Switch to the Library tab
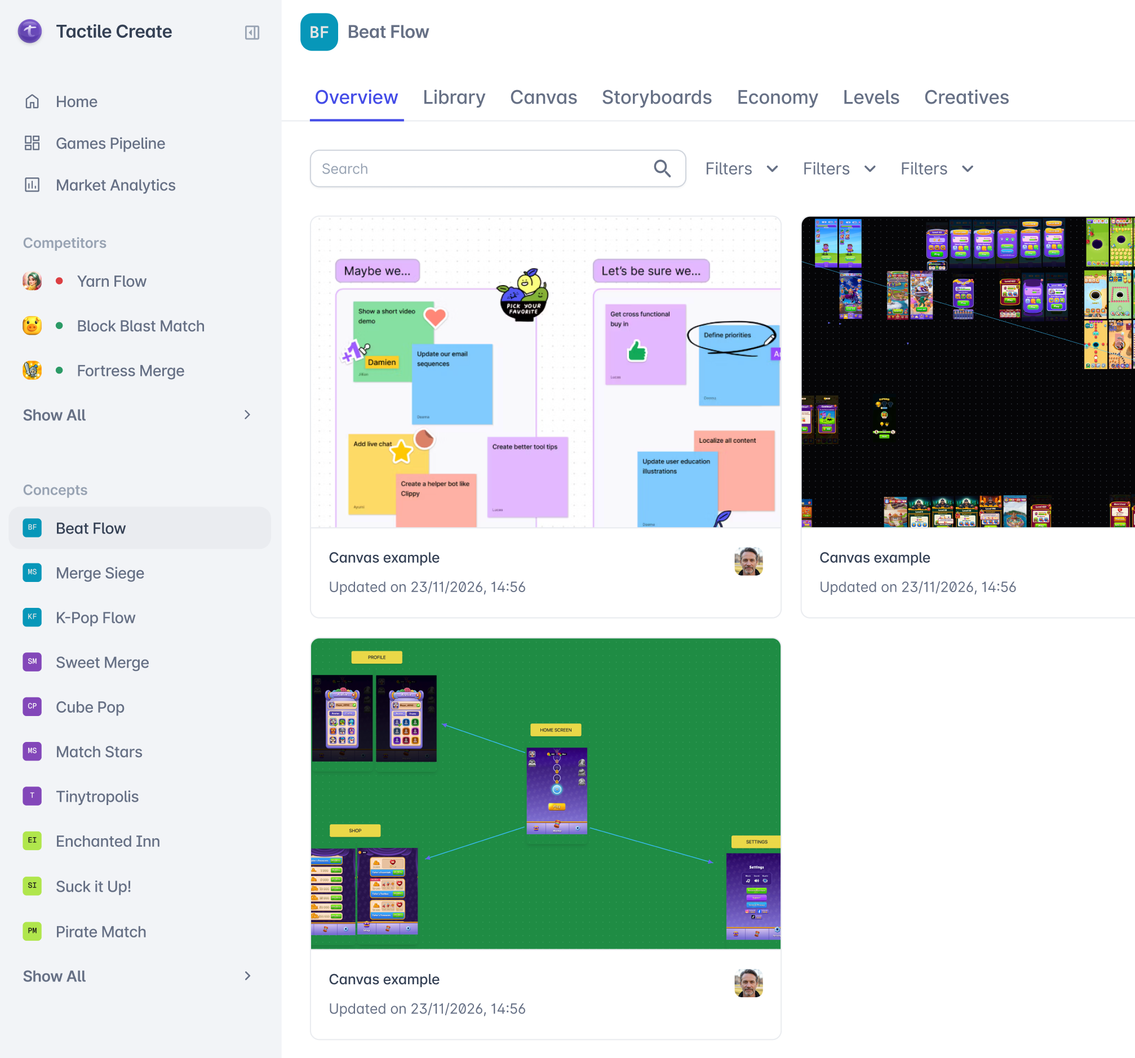Viewport: 1135px width, 1058px height. tap(454, 97)
